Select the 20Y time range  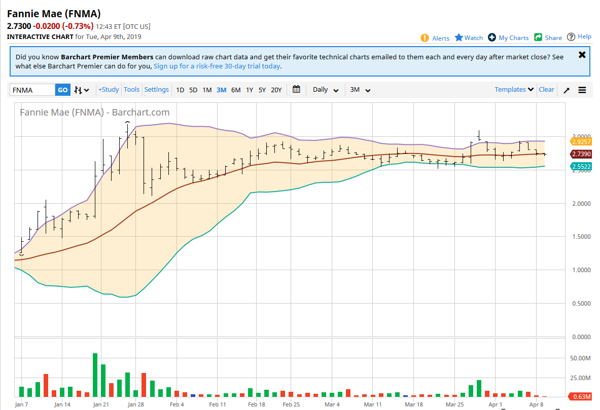coord(276,90)
